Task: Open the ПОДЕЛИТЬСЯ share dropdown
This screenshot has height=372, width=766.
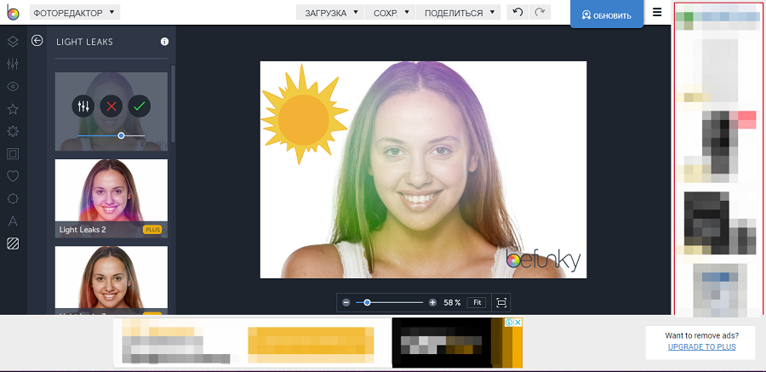Action: click(459, 13)
